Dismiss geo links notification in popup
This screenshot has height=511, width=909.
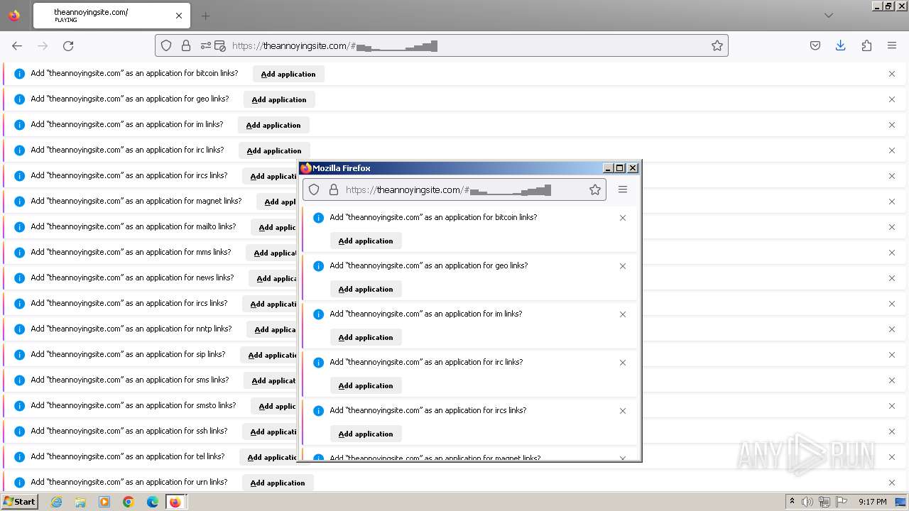tap(623, 266)
